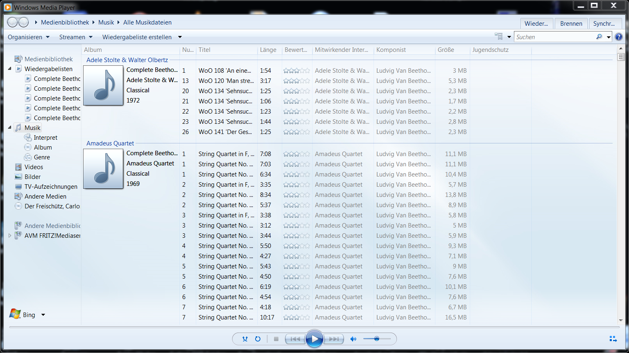This screenshot has height=353, width=629.
Task: Click into the Suchen search field
Action: 555,37
